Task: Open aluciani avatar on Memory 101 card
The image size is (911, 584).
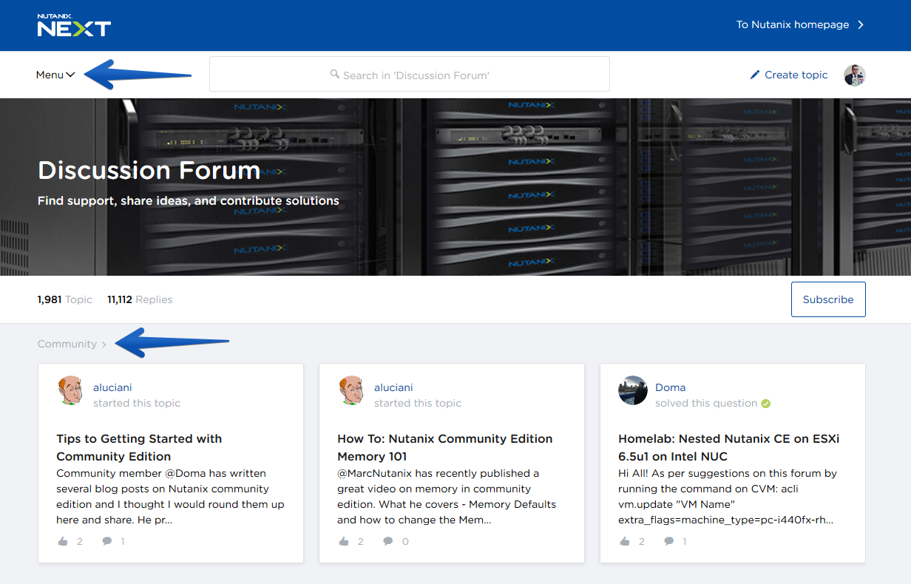Action: [351, 390]
